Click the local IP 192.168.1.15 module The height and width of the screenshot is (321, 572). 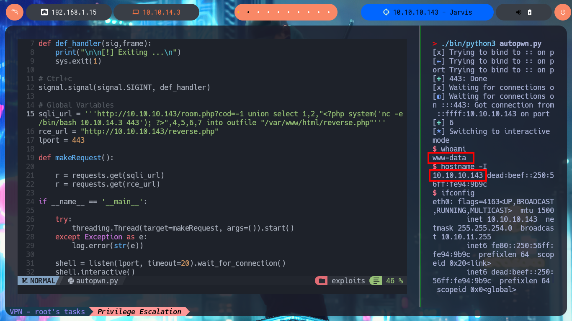pyautogui.click(x=70, y=13)
